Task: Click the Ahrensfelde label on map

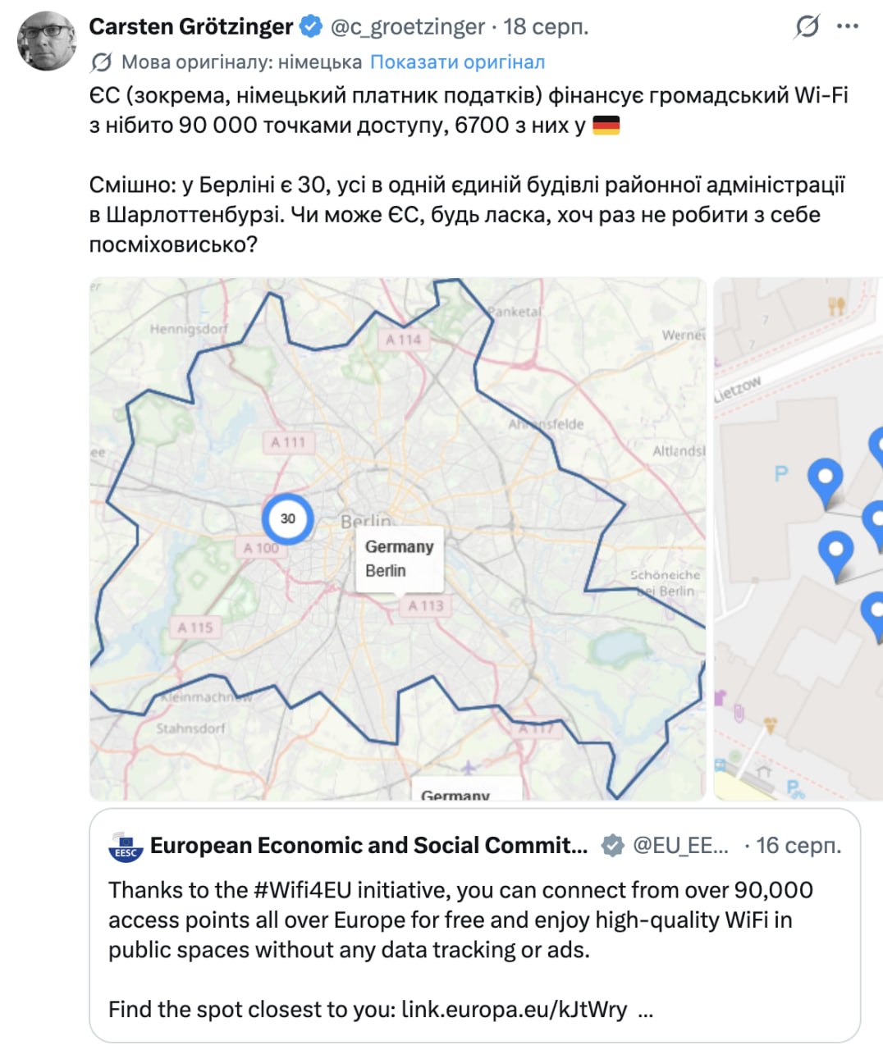Action: pos(547,424)
